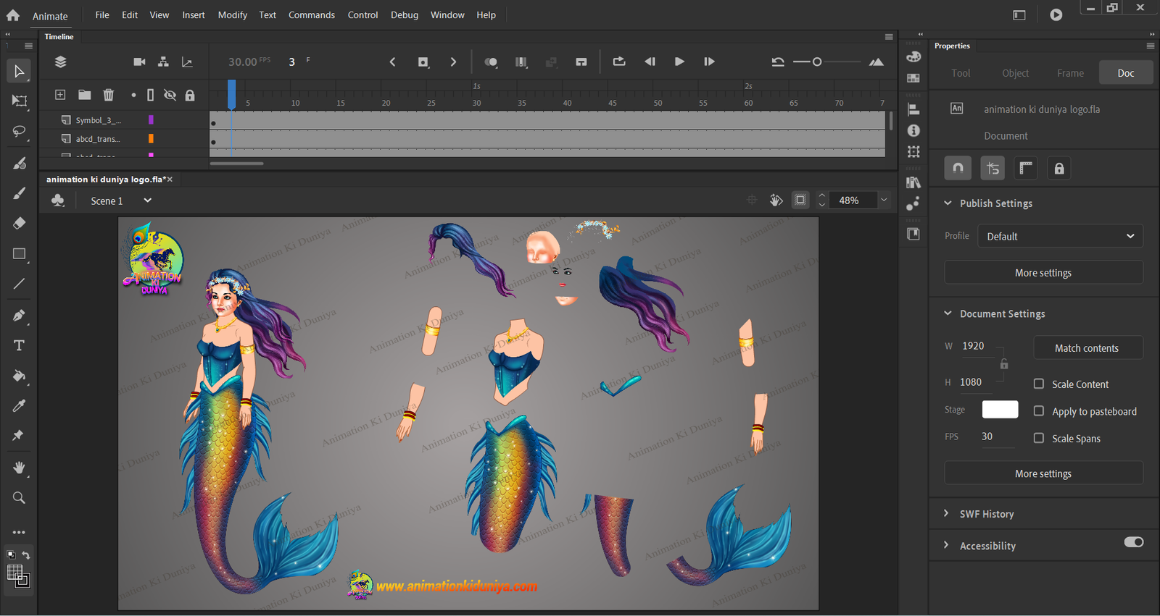The width and height of the screenshot is (1160, 616).
Task: Open the Insert menu
Action: coord(194,14)
